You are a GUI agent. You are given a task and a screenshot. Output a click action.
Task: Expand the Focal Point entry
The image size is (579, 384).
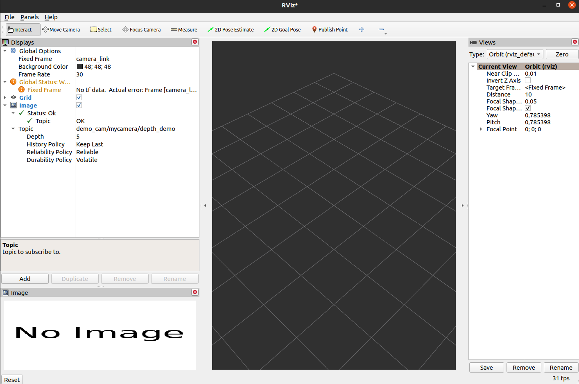tap(481, 129)
